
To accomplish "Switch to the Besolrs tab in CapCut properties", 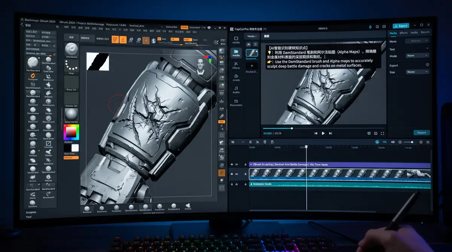I will [425, 33].
